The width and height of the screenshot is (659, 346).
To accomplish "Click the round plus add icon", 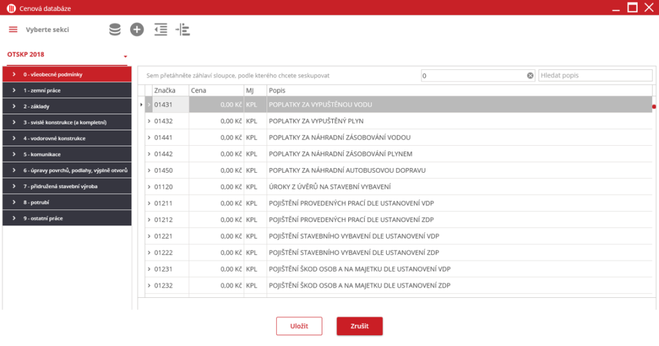I will pyautogui.click(x=137, y=30).
